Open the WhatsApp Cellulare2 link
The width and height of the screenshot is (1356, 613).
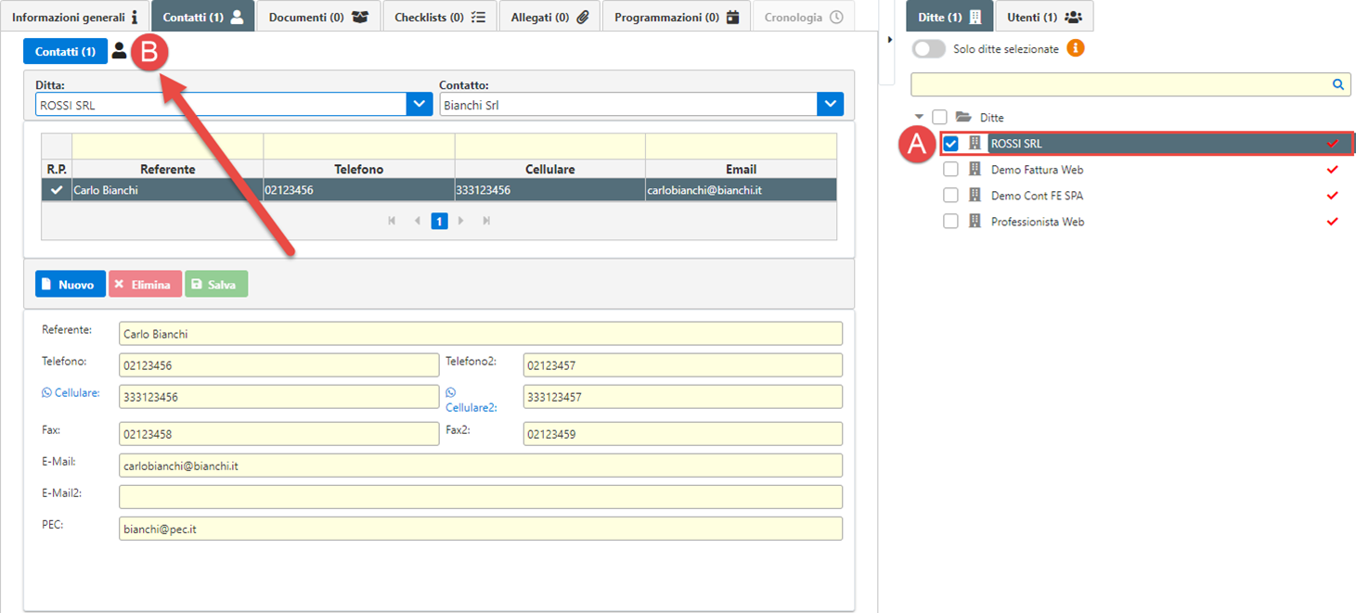pyautogui.click(x=471, y=400)
